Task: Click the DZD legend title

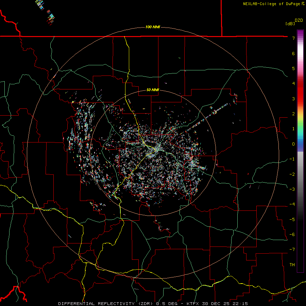Action: pos(299,20)
